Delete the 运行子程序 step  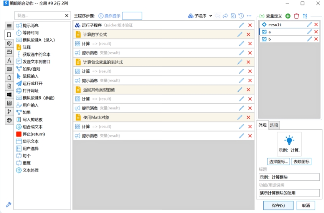250,25
